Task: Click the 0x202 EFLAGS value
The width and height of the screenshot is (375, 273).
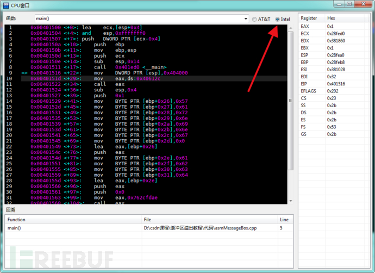Action: [332, 91]
